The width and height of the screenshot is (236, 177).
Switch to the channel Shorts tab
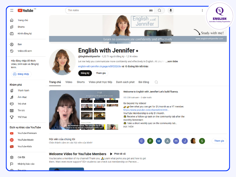(x=81, y=82)
